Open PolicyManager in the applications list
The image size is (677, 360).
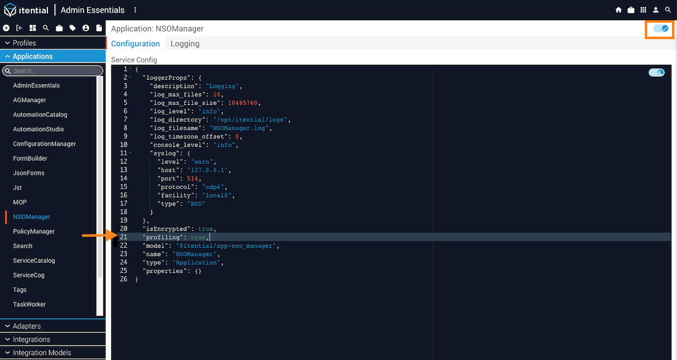click(x=34, y=231)
